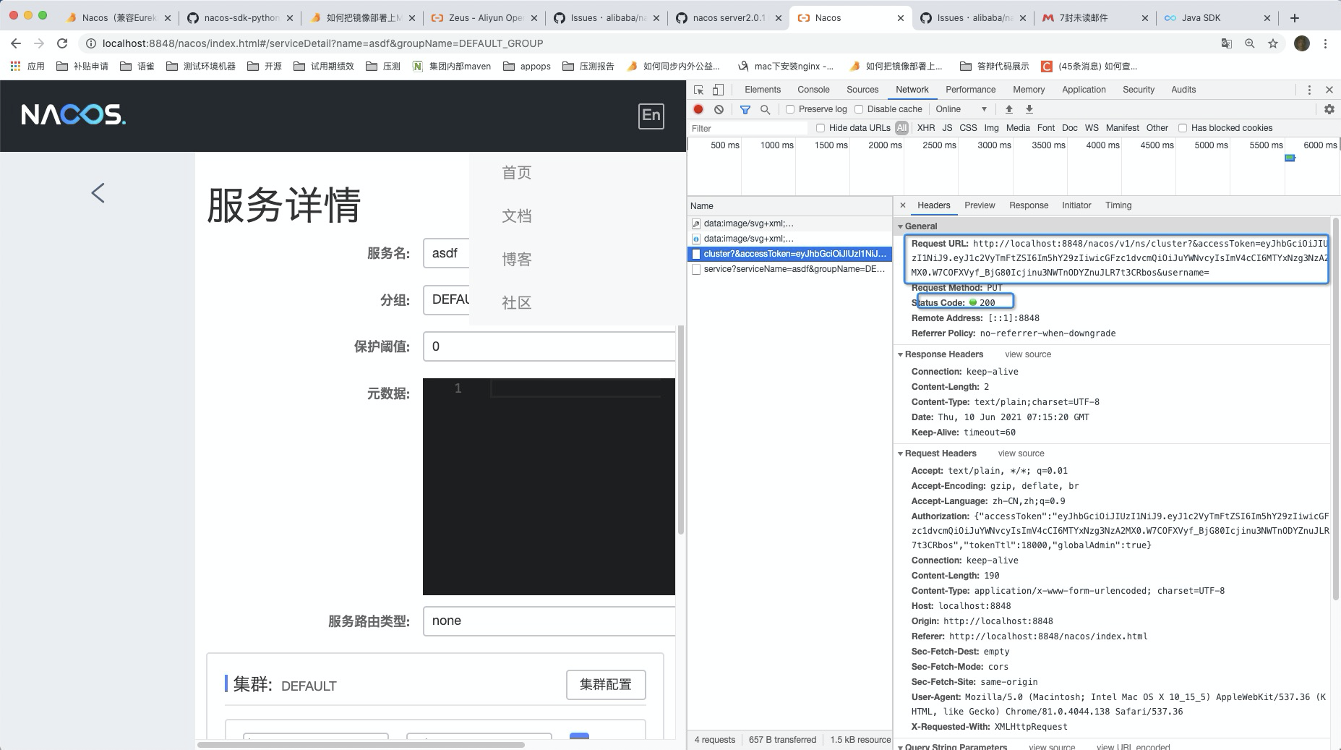
Task: Check Has blocked cookies filter
Action: click(1183, 128)
